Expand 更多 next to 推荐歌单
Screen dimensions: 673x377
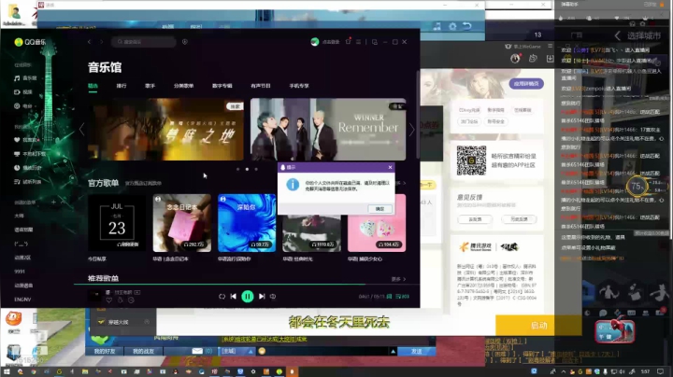[398, 279]
